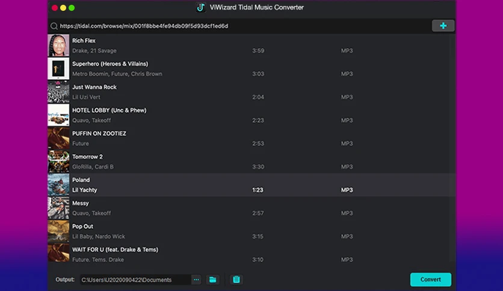Click track title Tomorrow 2
Viewport: 503px width, 291px height.
coord(88,157)
